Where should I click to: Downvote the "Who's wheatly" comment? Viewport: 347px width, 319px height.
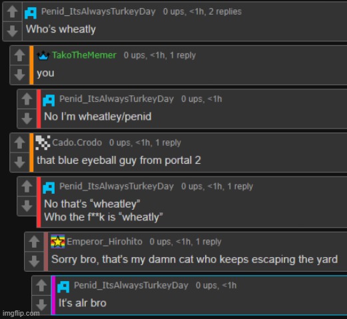[12, 31]
